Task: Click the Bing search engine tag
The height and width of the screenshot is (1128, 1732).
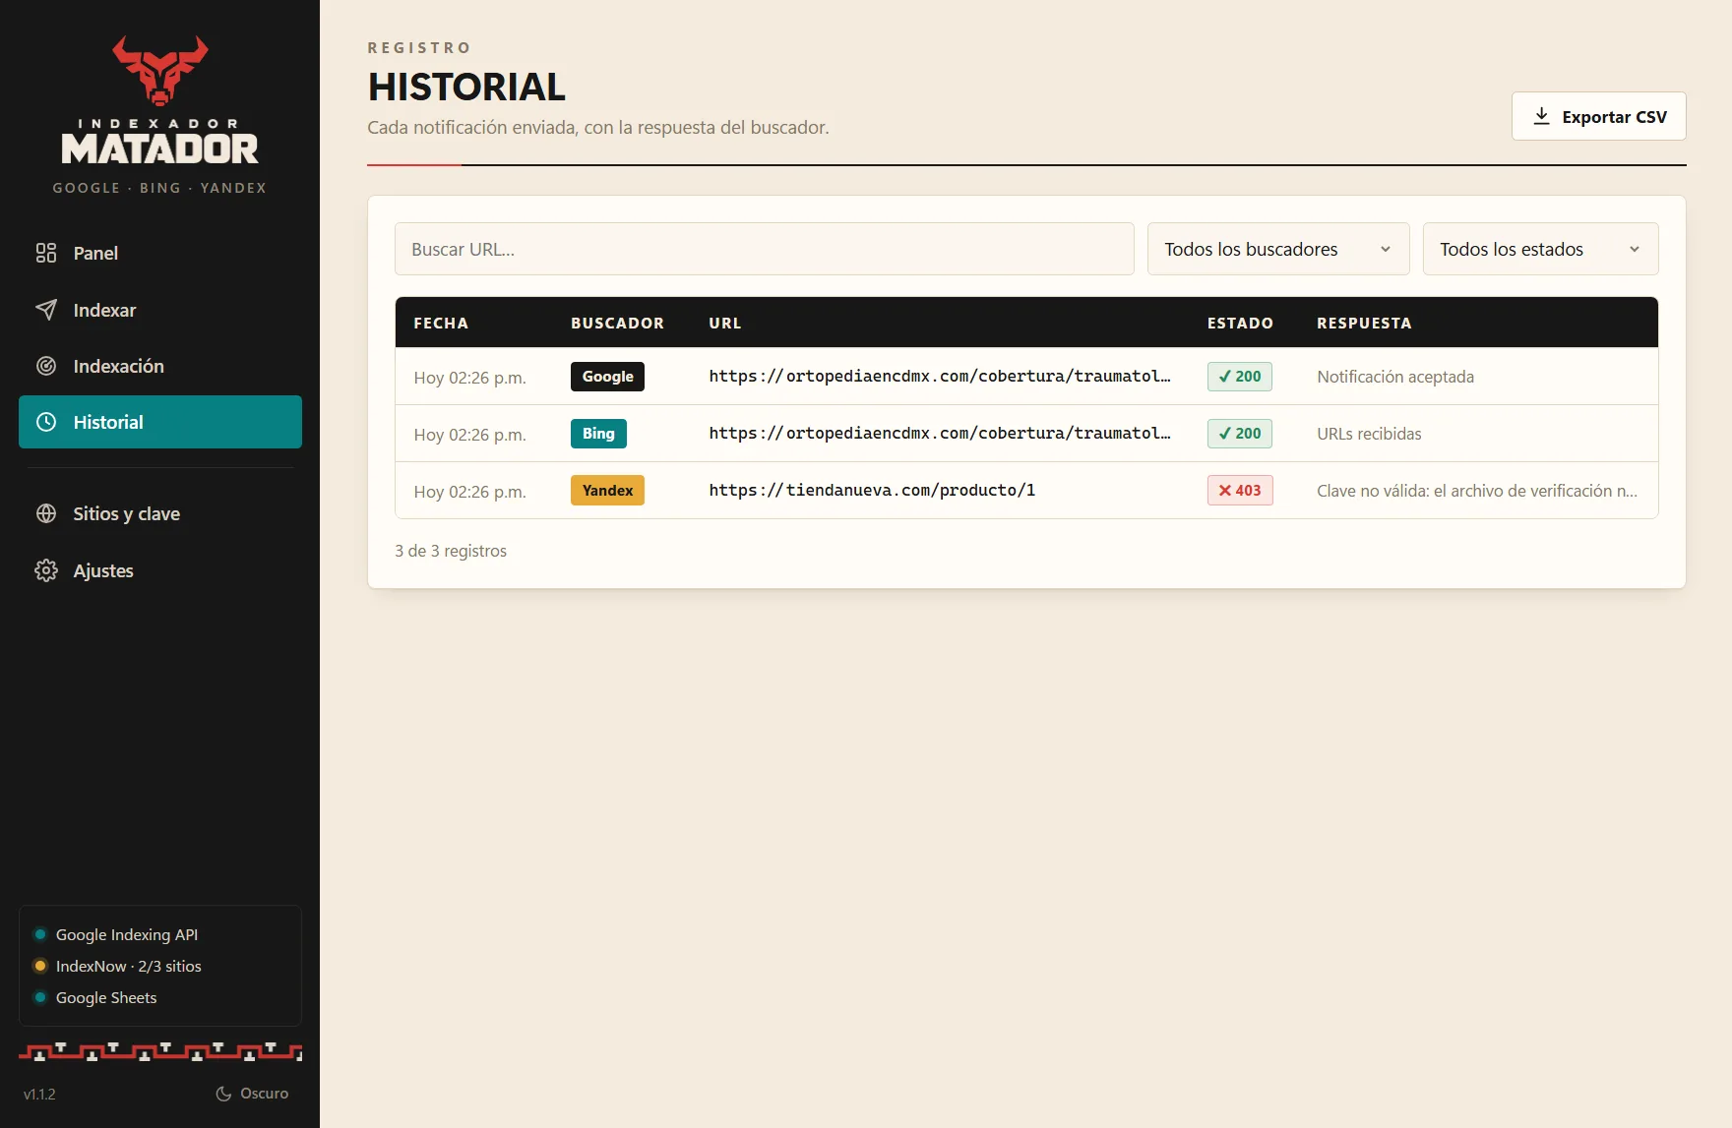Action: coord(598,434)
